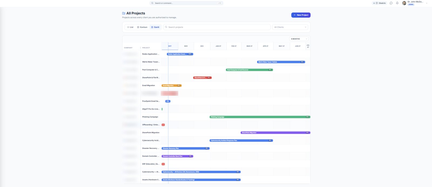
Task: Click the ADMIN role badge
Action: [411, 4]
